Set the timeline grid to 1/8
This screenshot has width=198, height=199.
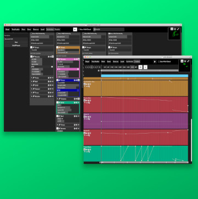coord(108,67)
